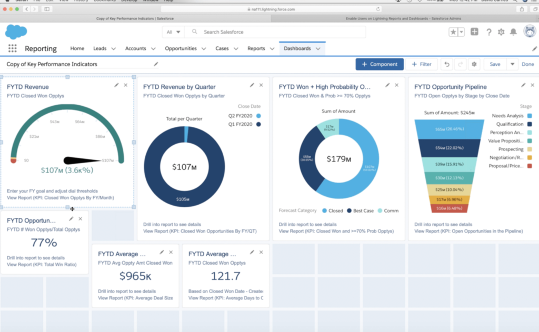Expand the Reports tab chevron
This screenshot has width=539, height=332.
coord(272,49)
